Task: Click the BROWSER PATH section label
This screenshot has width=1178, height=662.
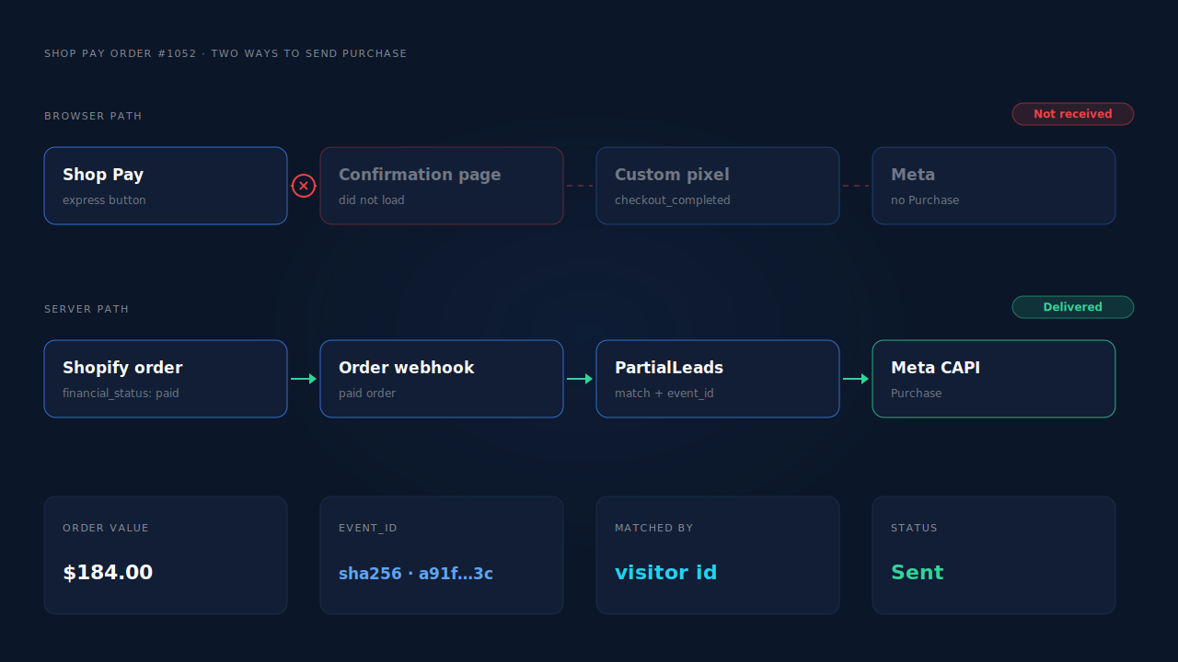Action: pyautogui.click(x=93, y=116)
